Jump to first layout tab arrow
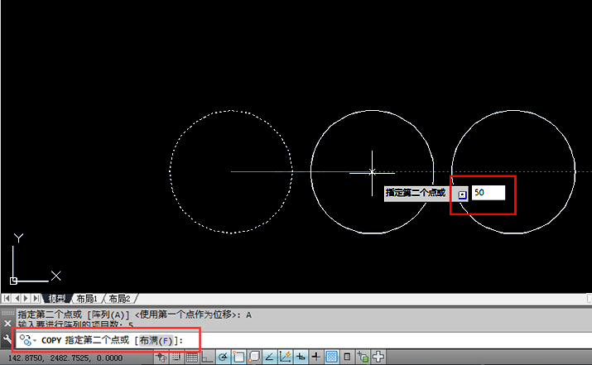The width and height of the screenshot is (592, 365). (7, 299)
